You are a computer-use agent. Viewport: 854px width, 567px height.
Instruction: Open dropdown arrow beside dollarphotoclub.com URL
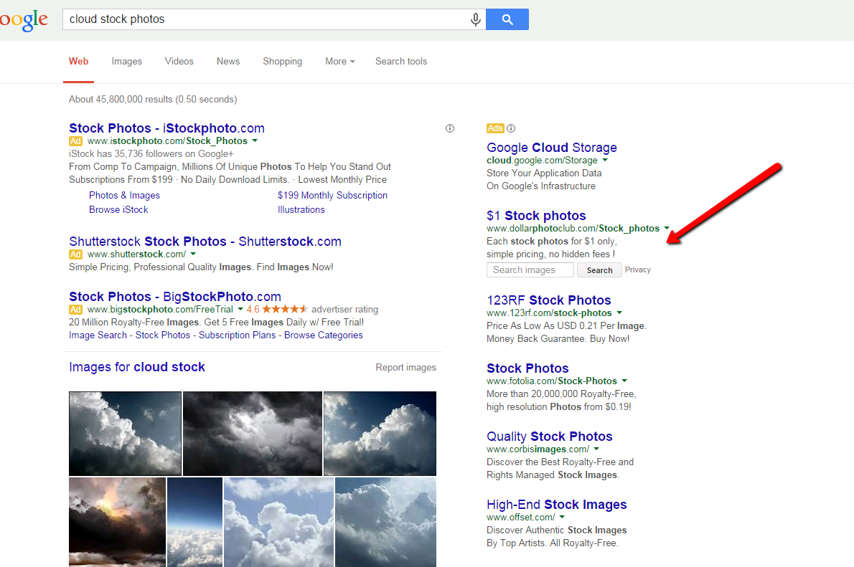667,229
